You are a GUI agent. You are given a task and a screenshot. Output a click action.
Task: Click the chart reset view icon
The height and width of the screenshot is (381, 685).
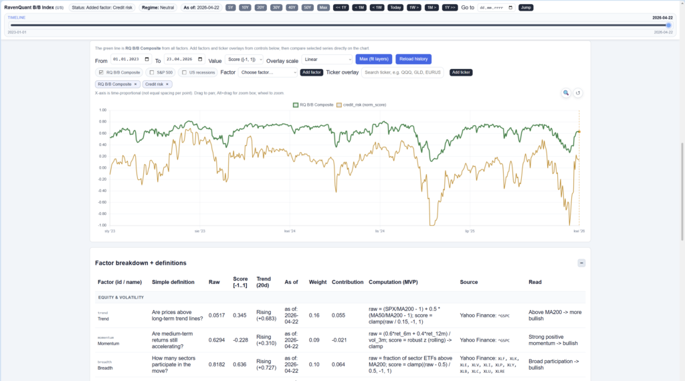click(x=579, y=93)
